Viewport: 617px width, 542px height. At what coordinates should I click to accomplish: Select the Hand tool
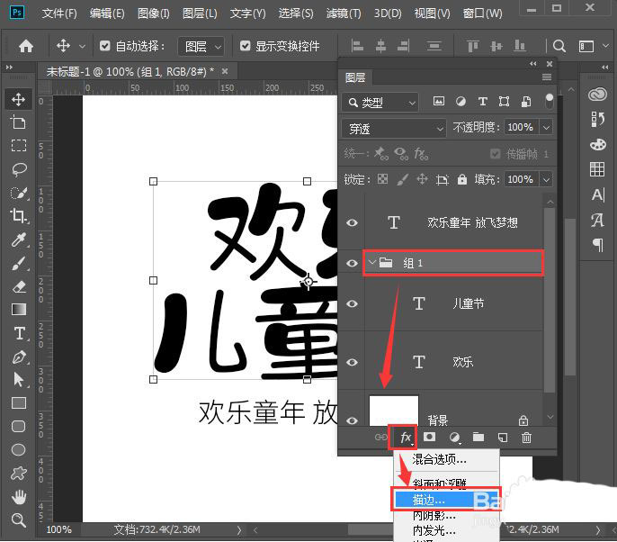pos(18,497)
